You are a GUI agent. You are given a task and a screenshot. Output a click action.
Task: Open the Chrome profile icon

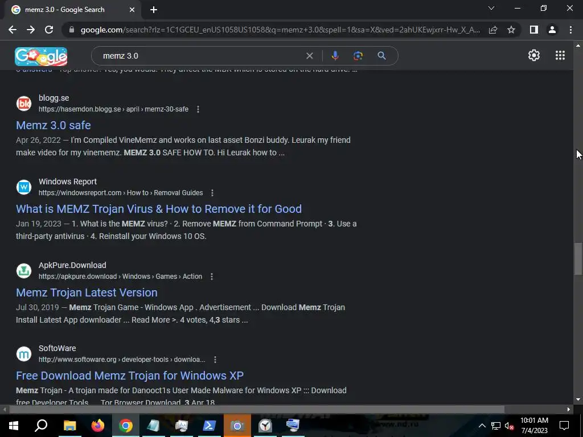pos(552,30)
